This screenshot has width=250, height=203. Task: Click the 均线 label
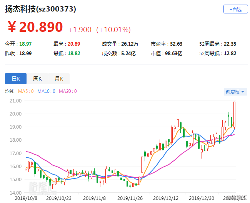tap(10, 91)
